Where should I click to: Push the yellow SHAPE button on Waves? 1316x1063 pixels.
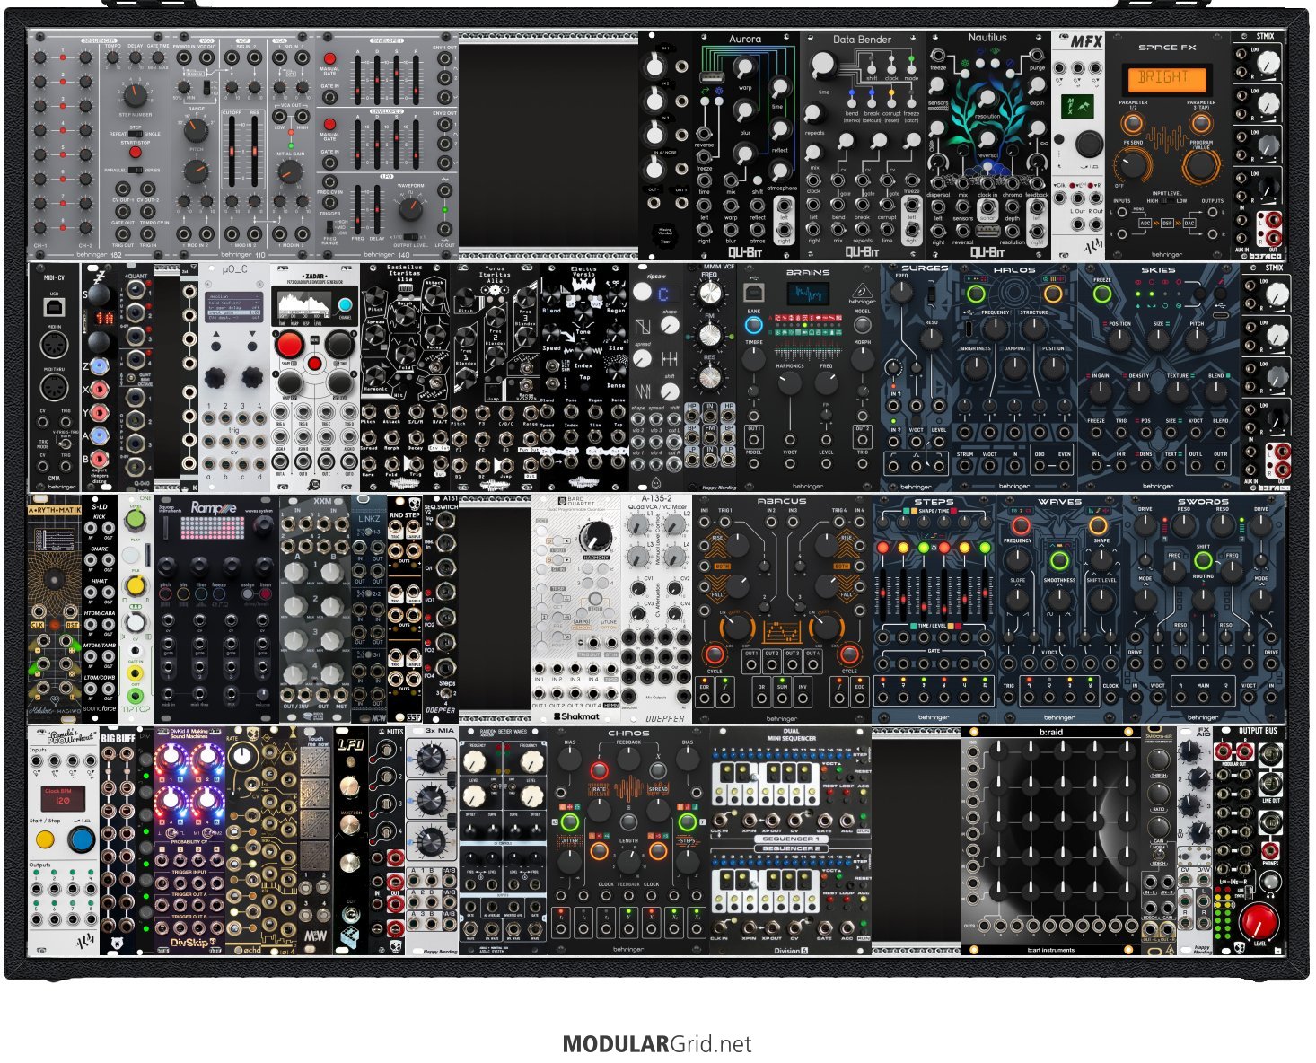pos(1099,525)
